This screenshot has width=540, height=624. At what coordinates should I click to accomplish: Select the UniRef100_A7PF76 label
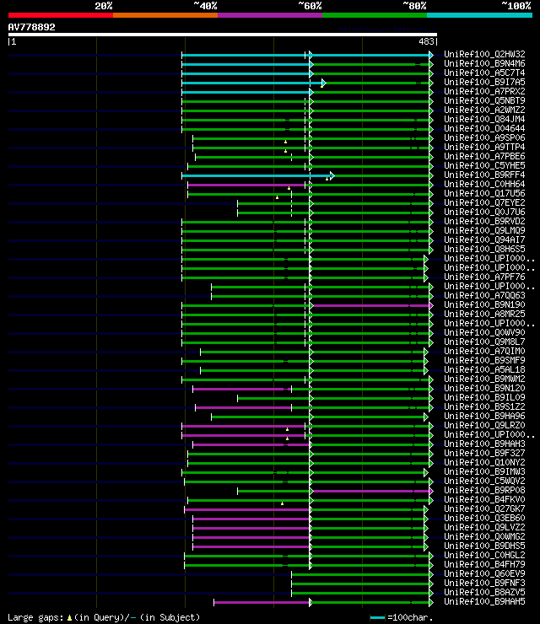(484, 277)
